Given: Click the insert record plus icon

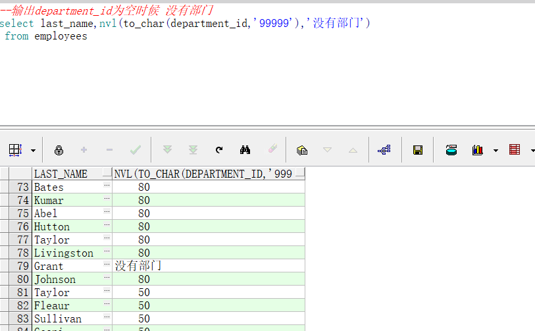Looking at the screenshot, I should pos(84,150).
